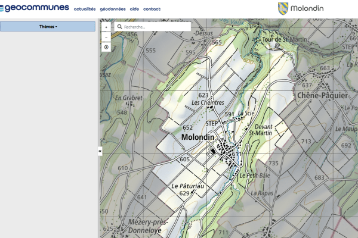Screen dimensions: 358x238
Task: Click the La Scie map label
Action: pyautogui.click(x=246, y=113)
